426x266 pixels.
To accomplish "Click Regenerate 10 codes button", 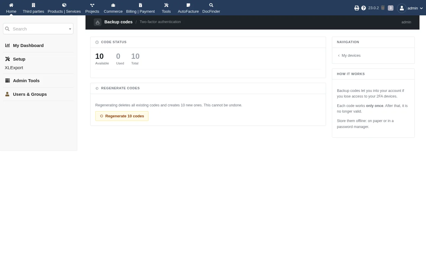I will pos(122,116).
